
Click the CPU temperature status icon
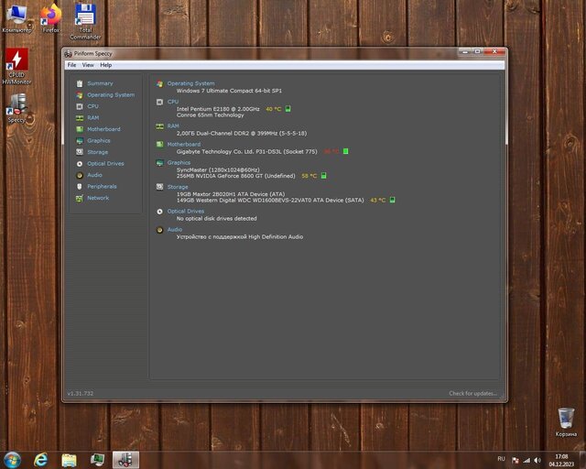tap(288, 108)
